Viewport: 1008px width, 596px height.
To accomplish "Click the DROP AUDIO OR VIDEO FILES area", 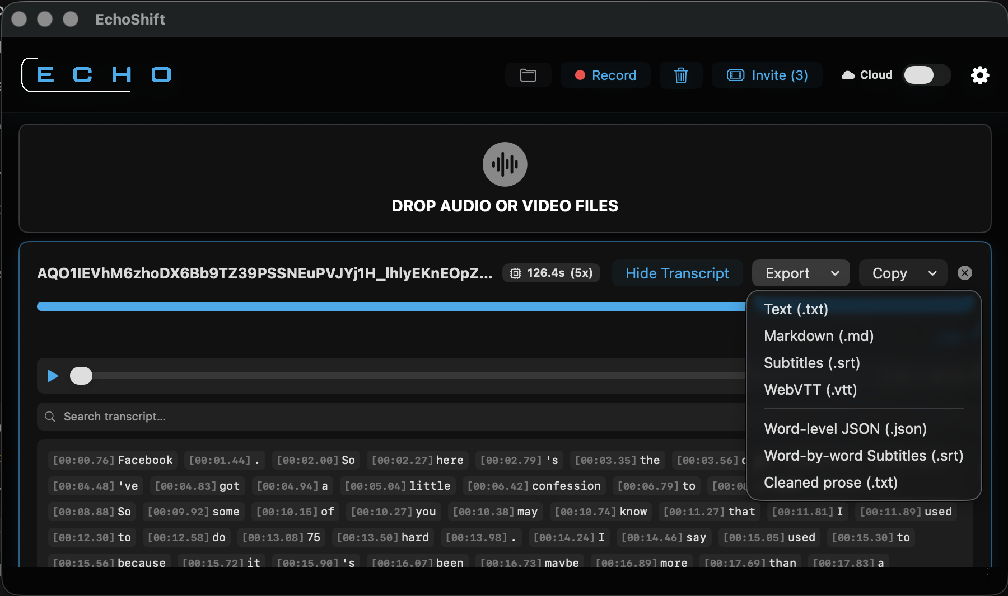I will (x=505, y=178).
